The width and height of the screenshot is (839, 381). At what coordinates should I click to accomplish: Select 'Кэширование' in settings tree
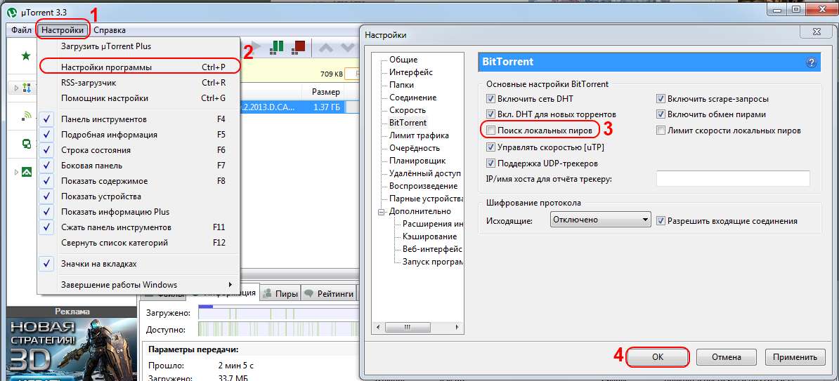(429, 236)
